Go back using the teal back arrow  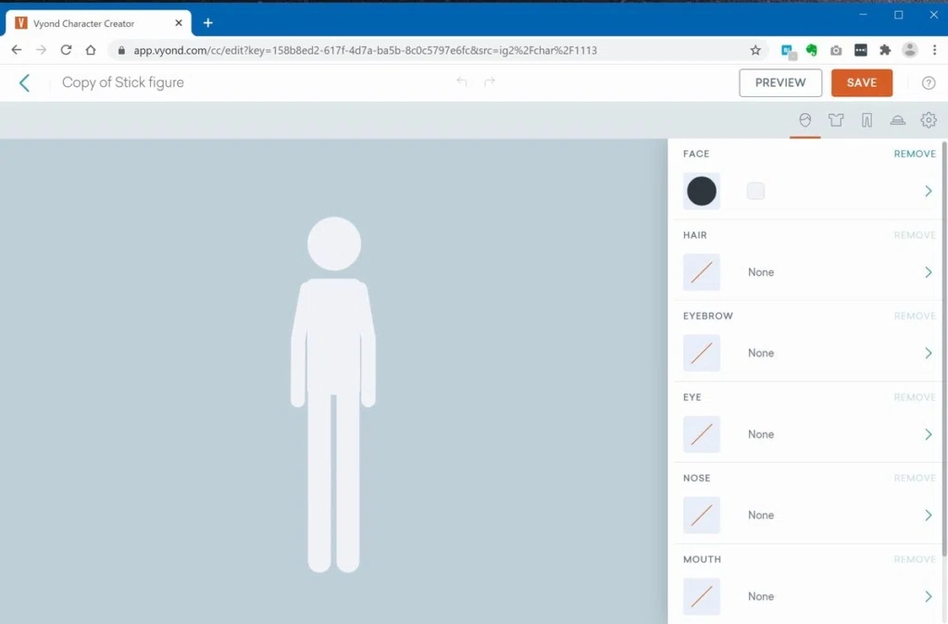coord(24,82)
